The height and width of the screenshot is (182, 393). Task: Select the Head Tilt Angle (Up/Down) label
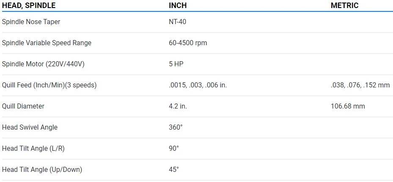[42, 169]
